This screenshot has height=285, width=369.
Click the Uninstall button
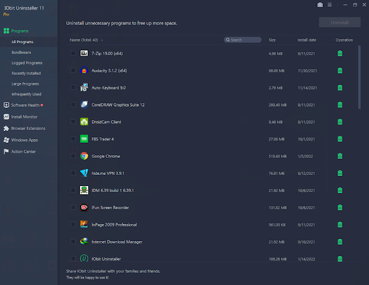pos(339,23)
